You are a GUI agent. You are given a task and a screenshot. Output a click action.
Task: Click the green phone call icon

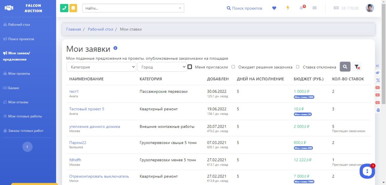pyautogui.click(x=64, y=8)
